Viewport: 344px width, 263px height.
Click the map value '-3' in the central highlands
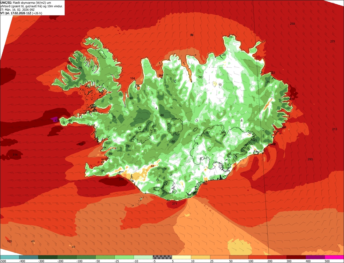coord(196,120)
